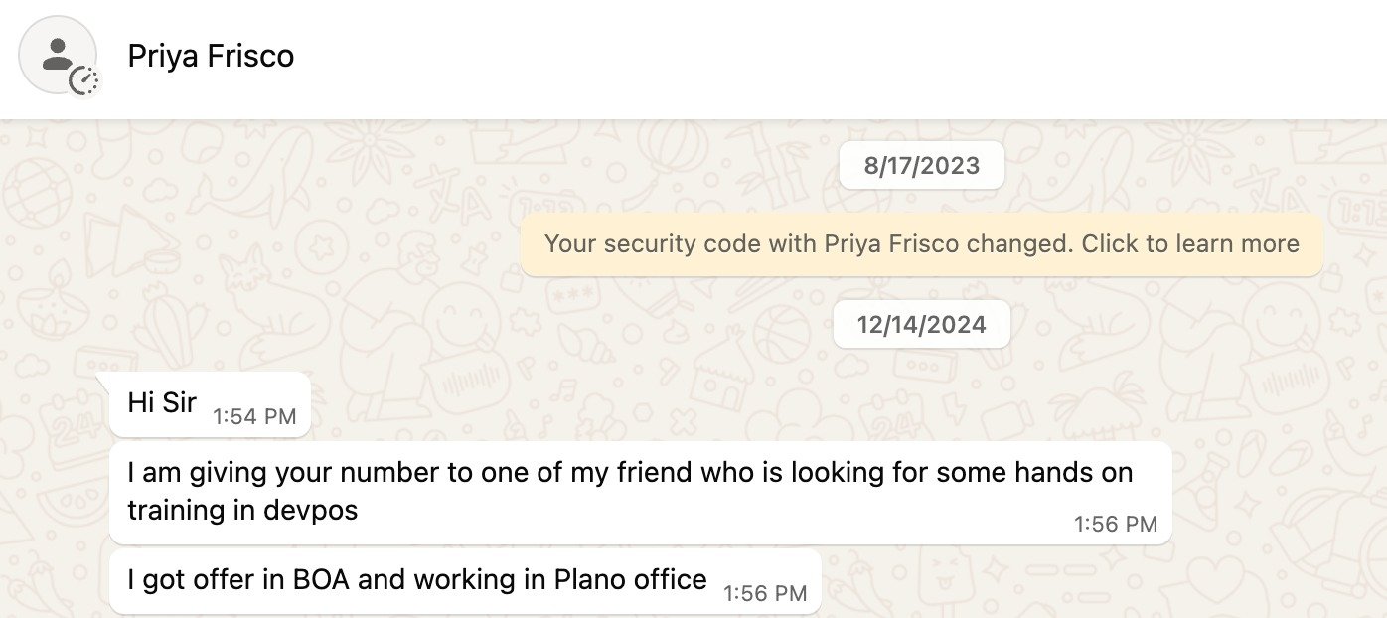1387x618 pixels.
Task: Select the 12/14/2024 date chip
Action: pyautogui.click(x=921, y=325)
